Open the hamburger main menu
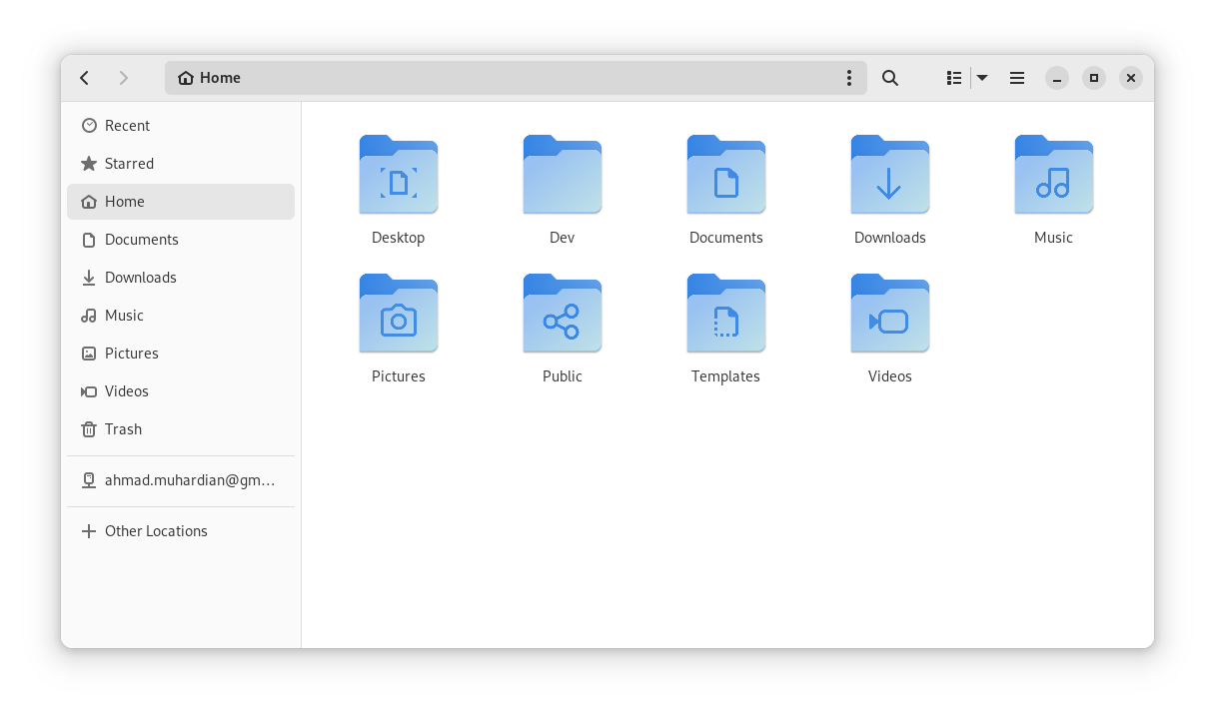The image size is (1215, 715). click(1017, 77)
